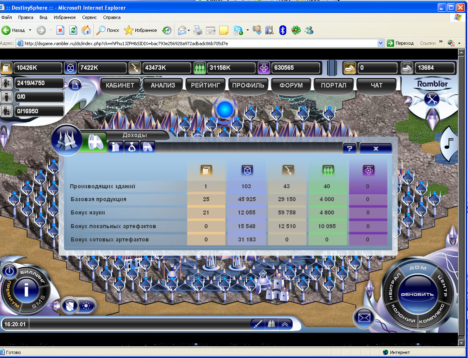468x358 pixels.
Task: Open the money bag tab in dialog
Action: [x=132, y=148]
